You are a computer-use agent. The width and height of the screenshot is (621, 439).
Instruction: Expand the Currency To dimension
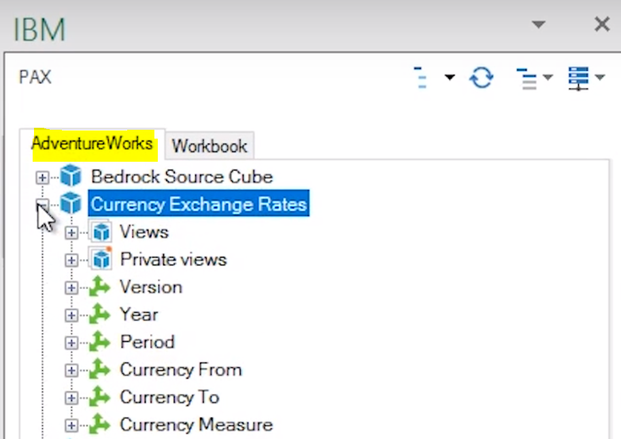coord(71,398)
